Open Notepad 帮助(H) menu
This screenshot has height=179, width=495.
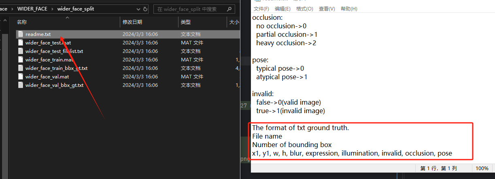(349, 9)
